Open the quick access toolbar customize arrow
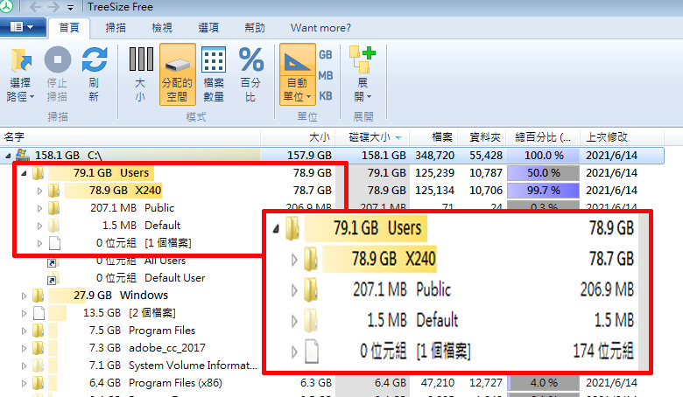This screenshot has width=683, height=397. 71,8
